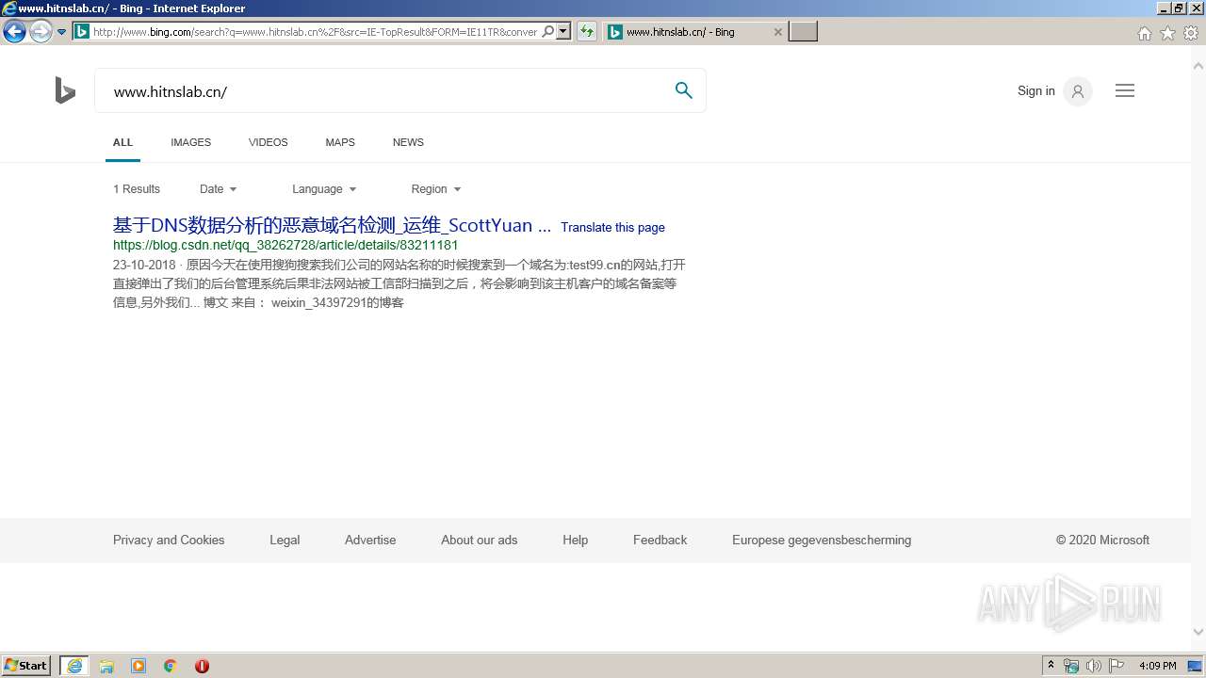Expand the Date filter dropdown

tap(219, 189)
